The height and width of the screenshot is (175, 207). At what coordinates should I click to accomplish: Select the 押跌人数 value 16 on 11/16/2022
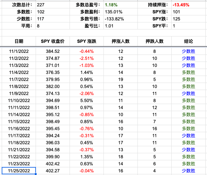pyautogui.click(x=155, y=129)
